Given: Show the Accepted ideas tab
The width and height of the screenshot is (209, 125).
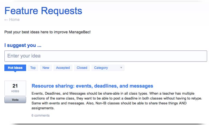Looking at the screenshot, I should pos(63,68).
